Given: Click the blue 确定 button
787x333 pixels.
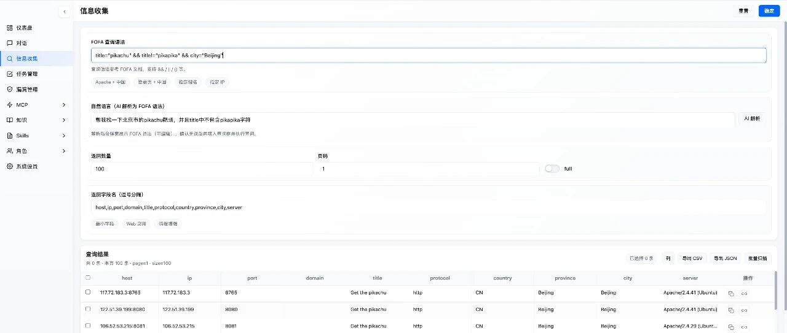Looking at the screenshot, I should 769,11.
